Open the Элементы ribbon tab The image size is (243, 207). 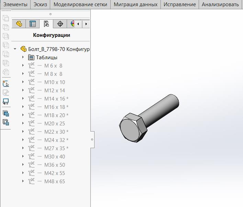point(15,4)
